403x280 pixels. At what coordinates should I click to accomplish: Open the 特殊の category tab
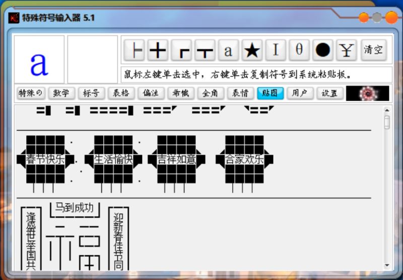[x=31, y=93]
